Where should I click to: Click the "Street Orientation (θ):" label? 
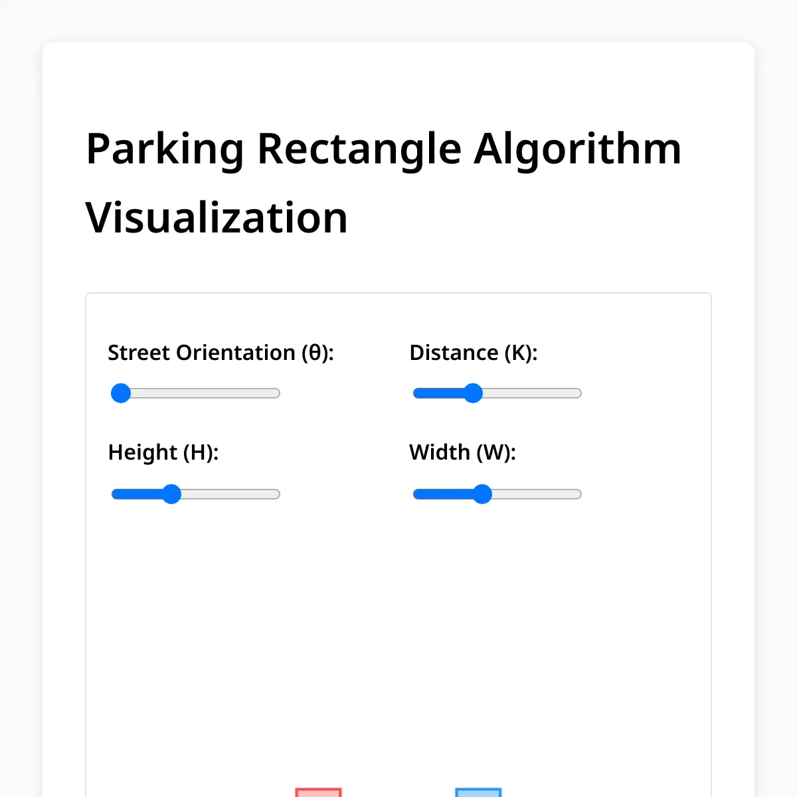pos(221,353)
